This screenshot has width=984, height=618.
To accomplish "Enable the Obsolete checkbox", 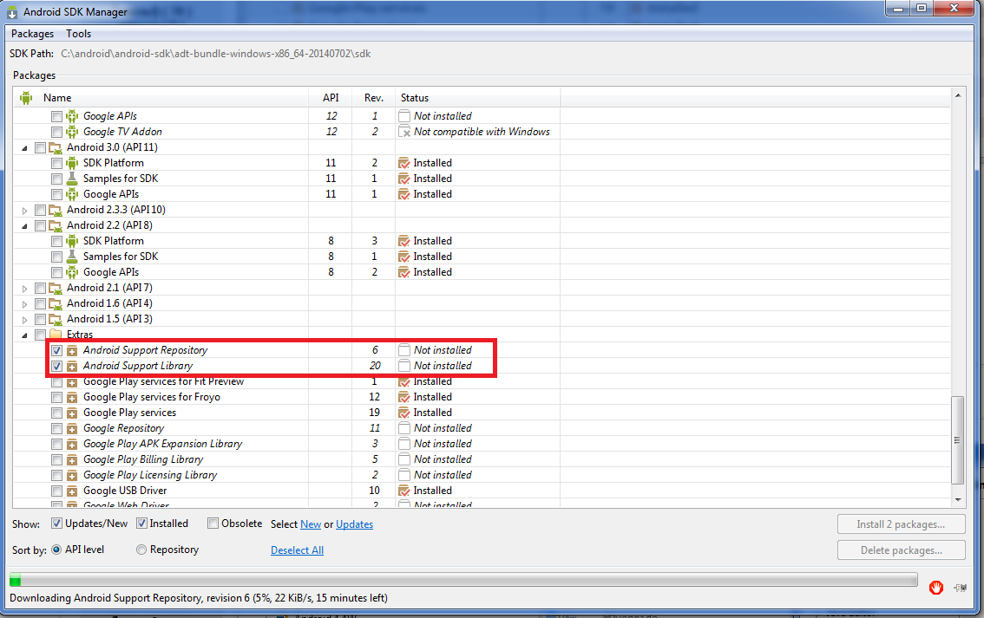I will click(213, 524).
